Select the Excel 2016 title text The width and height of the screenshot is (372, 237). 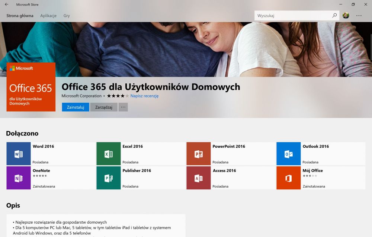click(133, 146)
